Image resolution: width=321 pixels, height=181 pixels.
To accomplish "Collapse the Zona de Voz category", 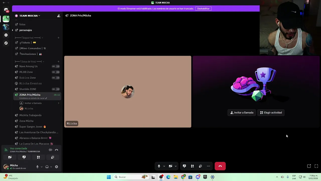I will [x=29, y=62].
